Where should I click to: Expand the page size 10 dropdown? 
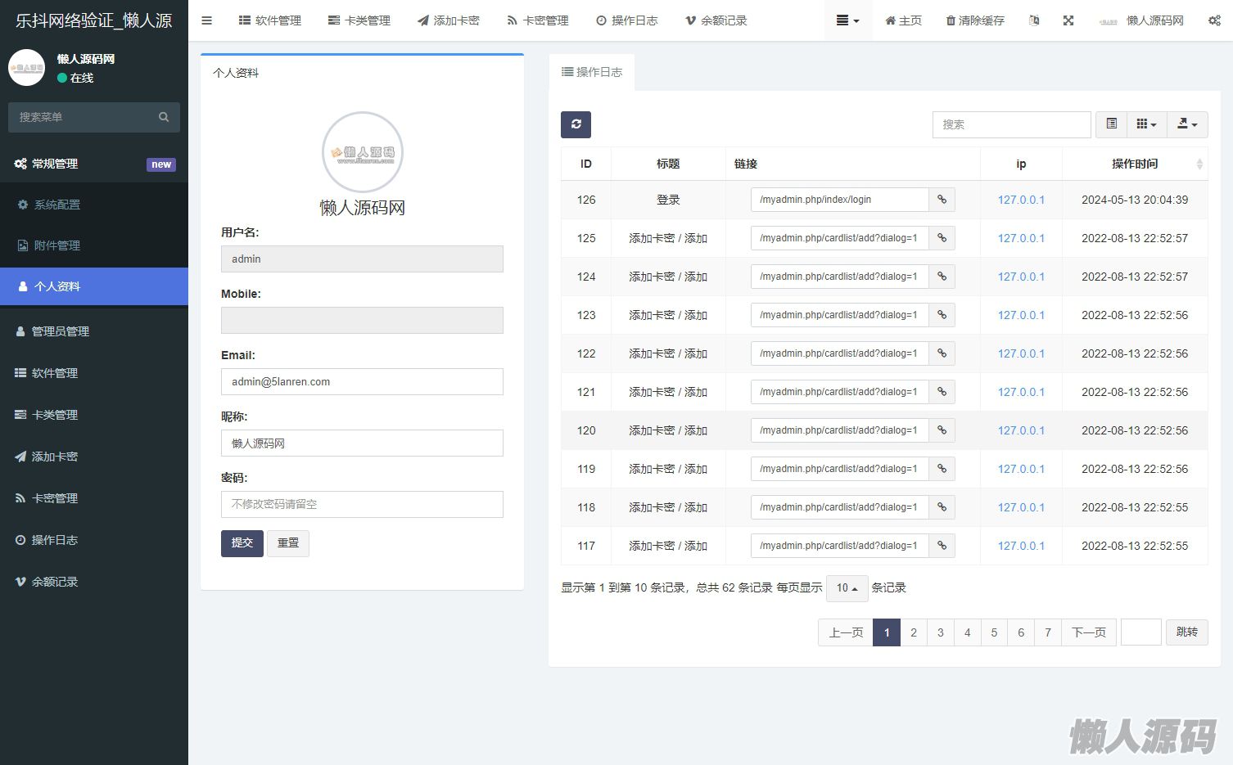(x=847, y=588)
